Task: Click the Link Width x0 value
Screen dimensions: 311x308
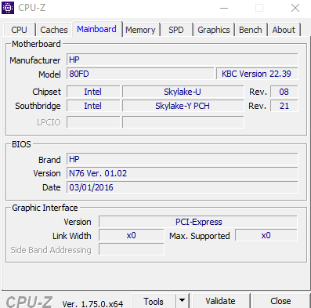Action: coord(132,235)
